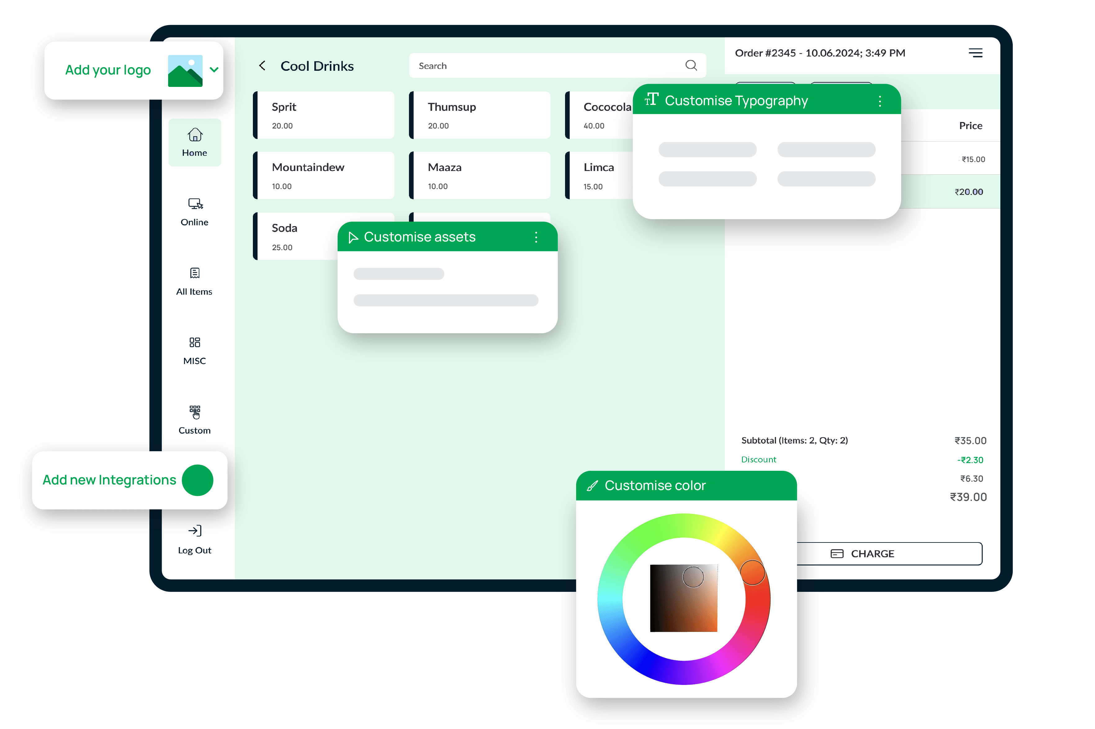Toggle the green Add new Integrations circle
1095x729 pixels.
pyautogui.click(x=198, y=480)
